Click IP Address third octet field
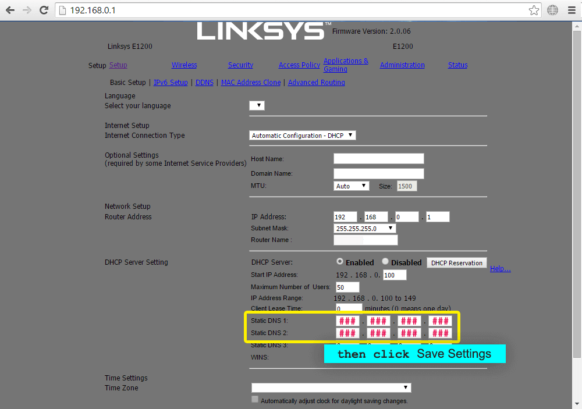 click(407, 217)
